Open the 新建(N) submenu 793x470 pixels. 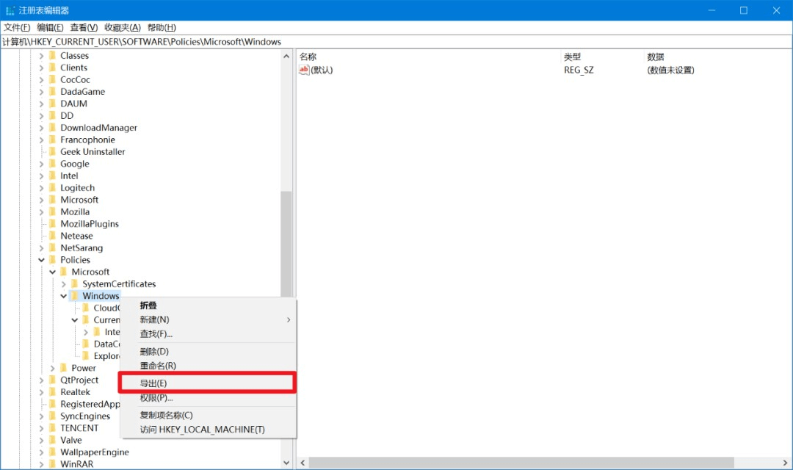tap(155, 319)
